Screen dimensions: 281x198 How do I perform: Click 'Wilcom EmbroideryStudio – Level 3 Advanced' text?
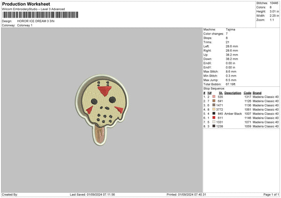(33, 9)
